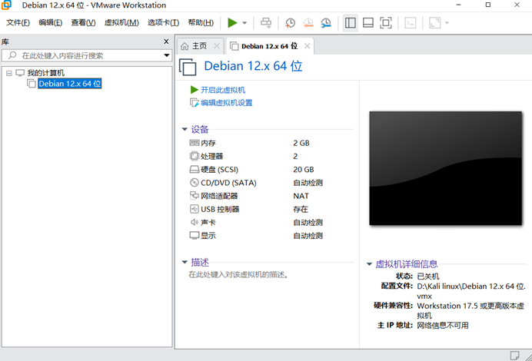
Task: Toggle the library sidebar view icon
Action: tap(350, 23)
